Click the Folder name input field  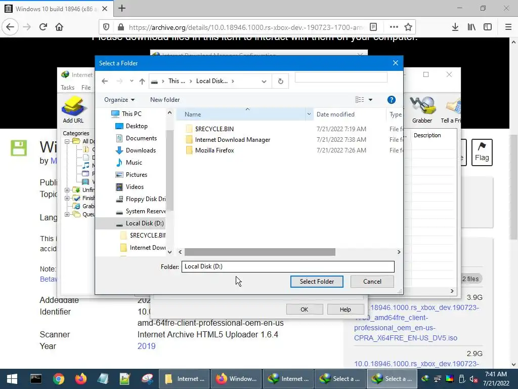[x=288, y=266]
